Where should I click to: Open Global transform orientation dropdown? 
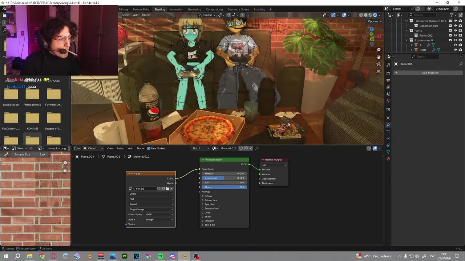207,15
